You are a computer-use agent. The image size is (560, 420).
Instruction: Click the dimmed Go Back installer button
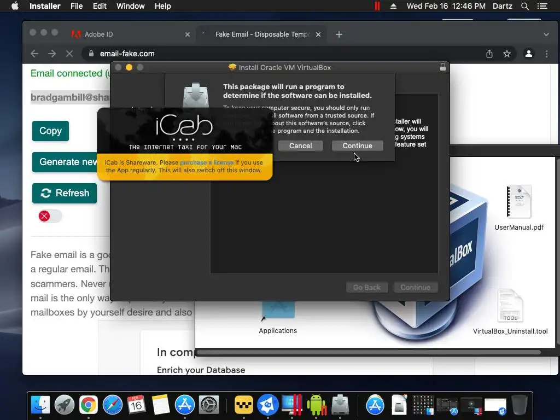coord(367,288)
